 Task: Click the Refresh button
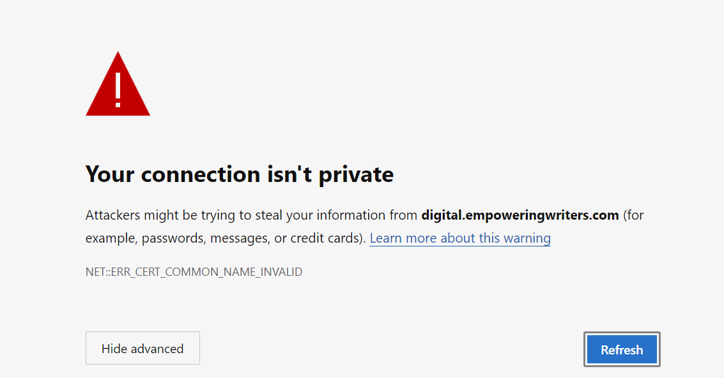click(x=622, y=349)
